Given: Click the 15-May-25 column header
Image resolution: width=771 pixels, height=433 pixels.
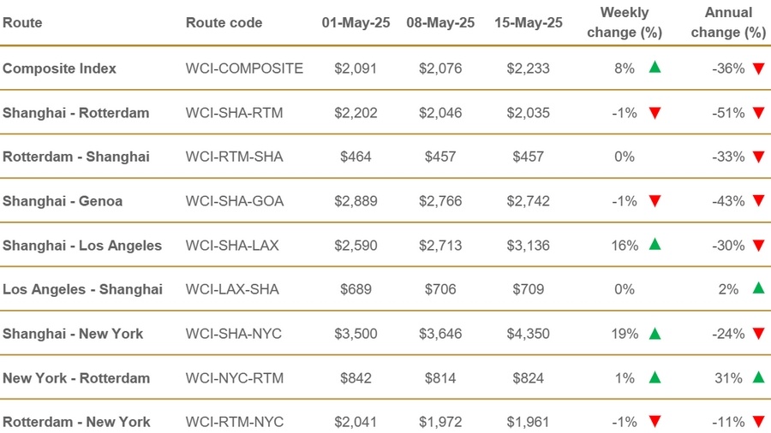Looking at the screenshot, I should (x=528, y=23).
